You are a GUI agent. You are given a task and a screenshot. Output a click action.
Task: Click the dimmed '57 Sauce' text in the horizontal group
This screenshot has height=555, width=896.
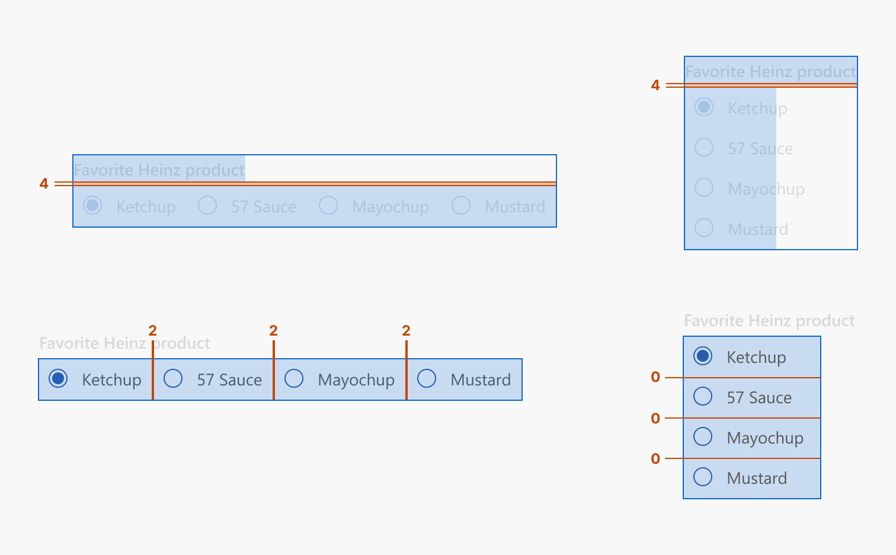coord(264,207)
